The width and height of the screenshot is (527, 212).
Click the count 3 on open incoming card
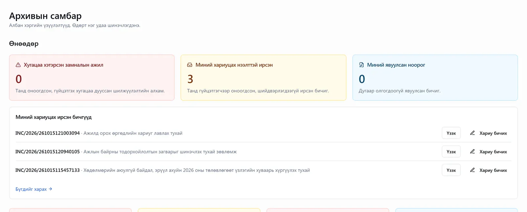pyautogui.click(x=190, y=79)
